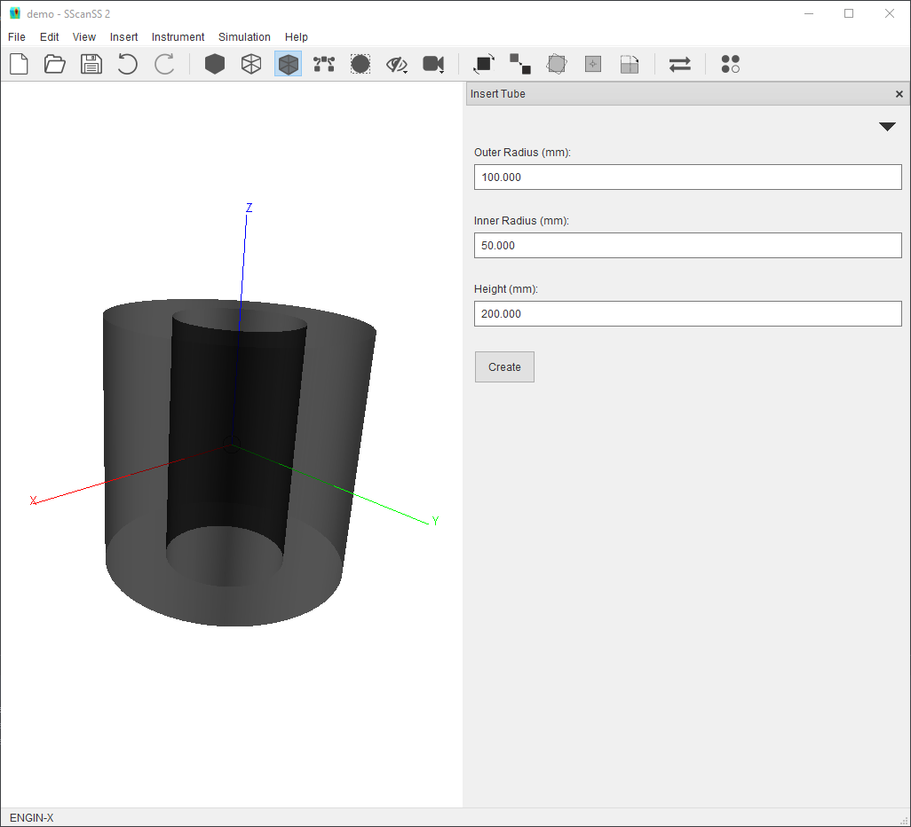Image resolution: width=911 pixels, height=827 pixels.
Task: Close the Insert Tube panel
Action: point(899,94)
